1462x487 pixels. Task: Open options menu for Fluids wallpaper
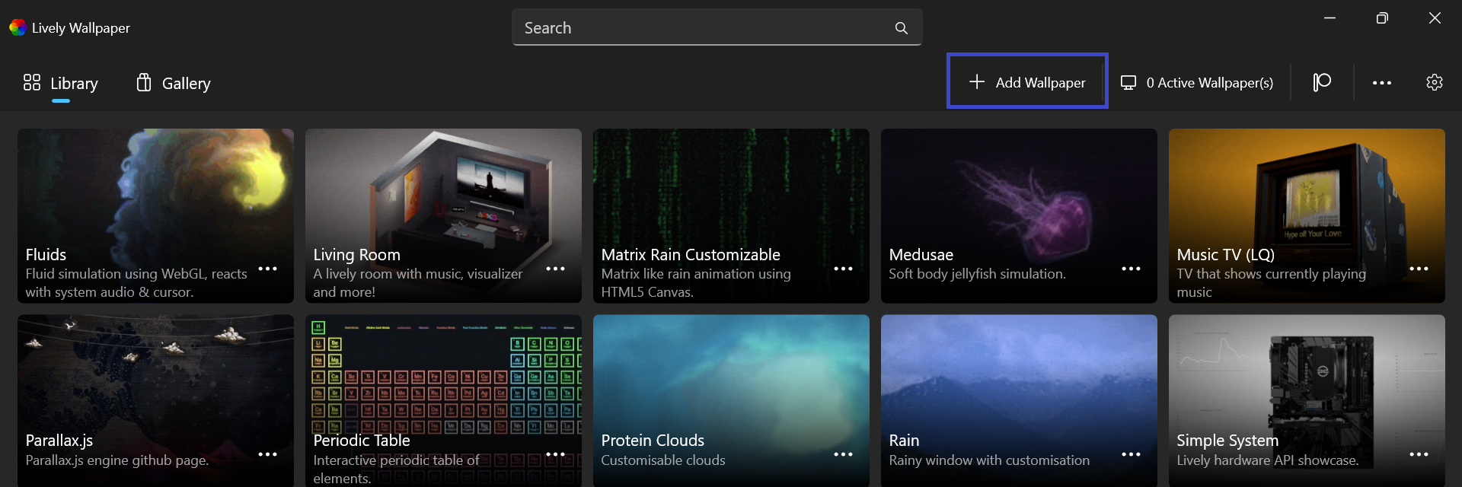click(267, 269)
